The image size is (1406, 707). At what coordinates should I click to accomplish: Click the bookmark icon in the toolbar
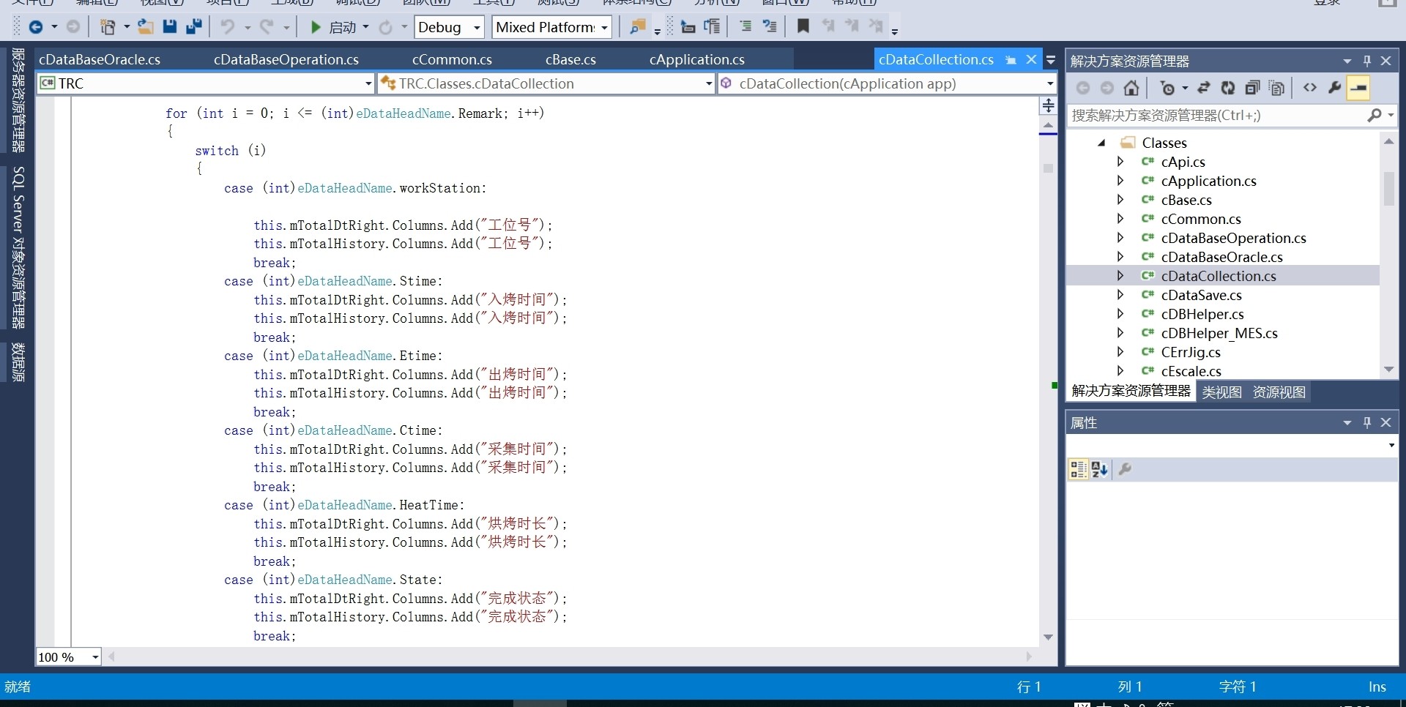pos(803,27)
